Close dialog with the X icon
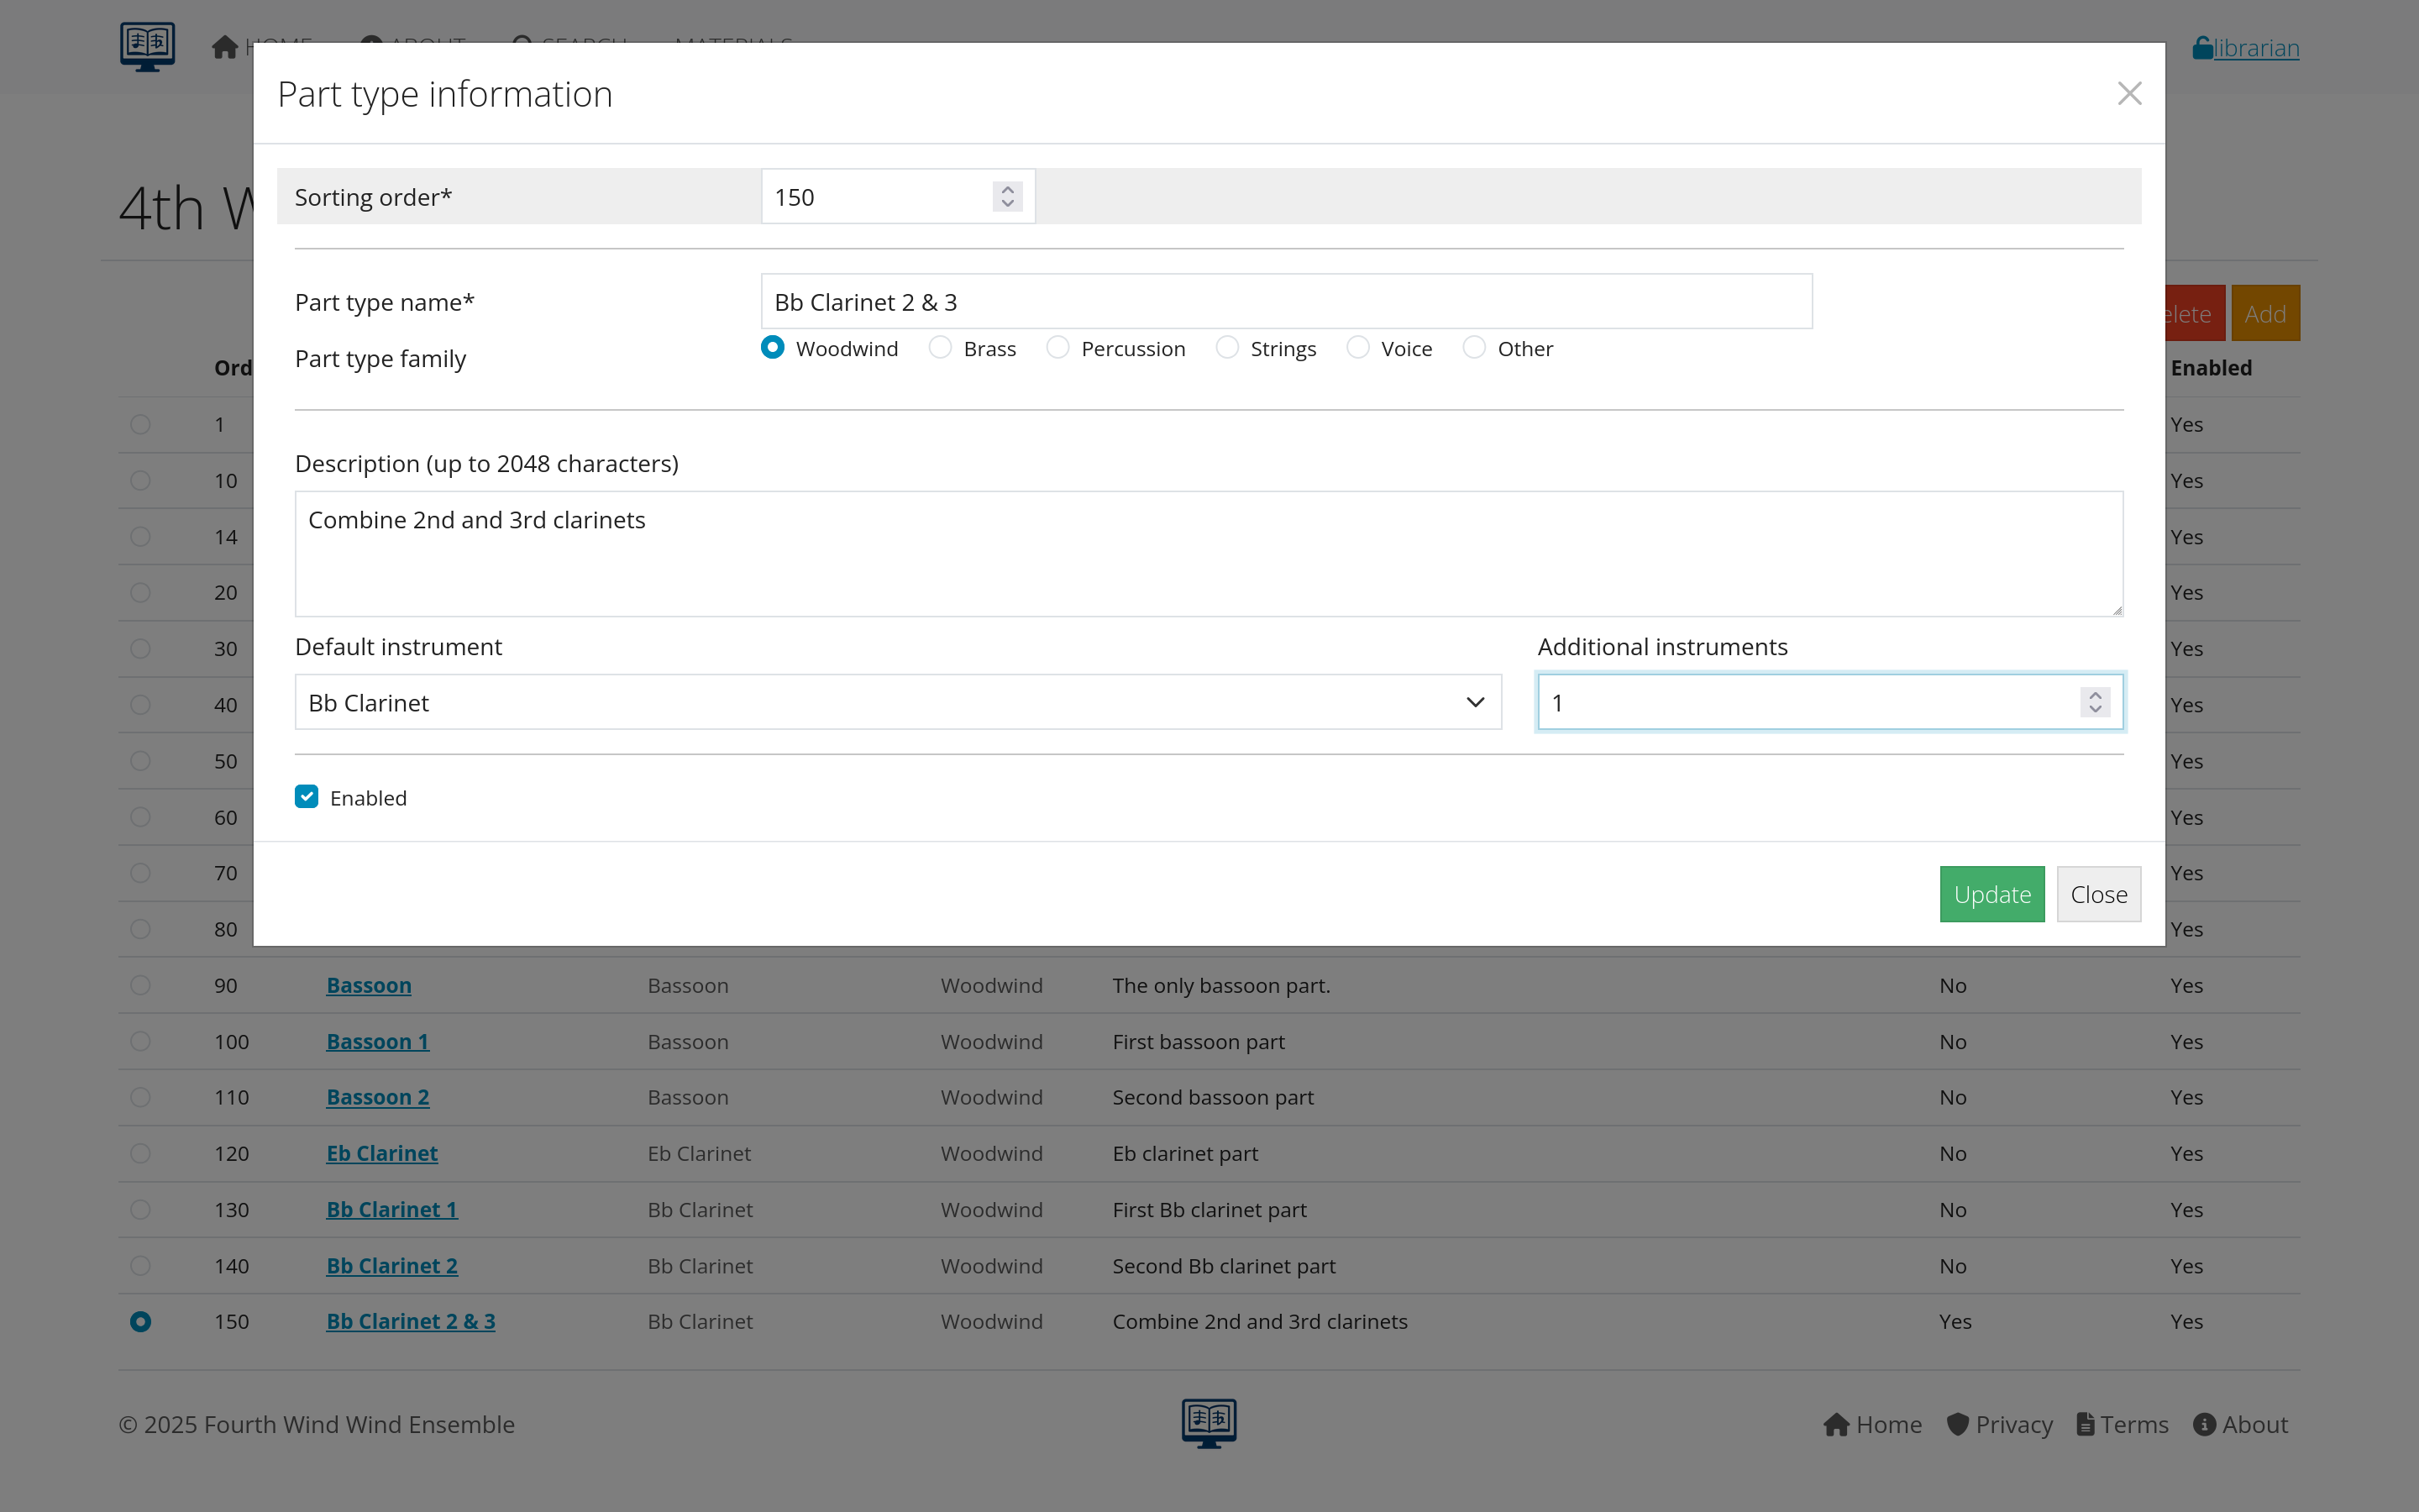Image resolution: width=2419 pixels, height=1512 pixels. point(2129,93)
